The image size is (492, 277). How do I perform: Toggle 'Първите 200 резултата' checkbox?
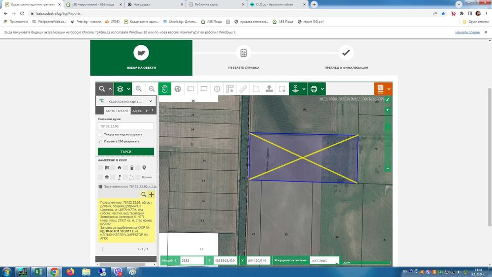100,141
